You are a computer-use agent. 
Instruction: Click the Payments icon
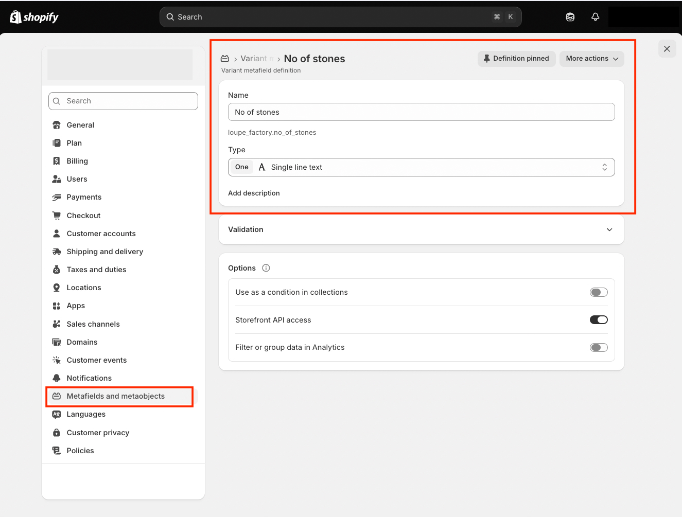(x=57, y=197)
